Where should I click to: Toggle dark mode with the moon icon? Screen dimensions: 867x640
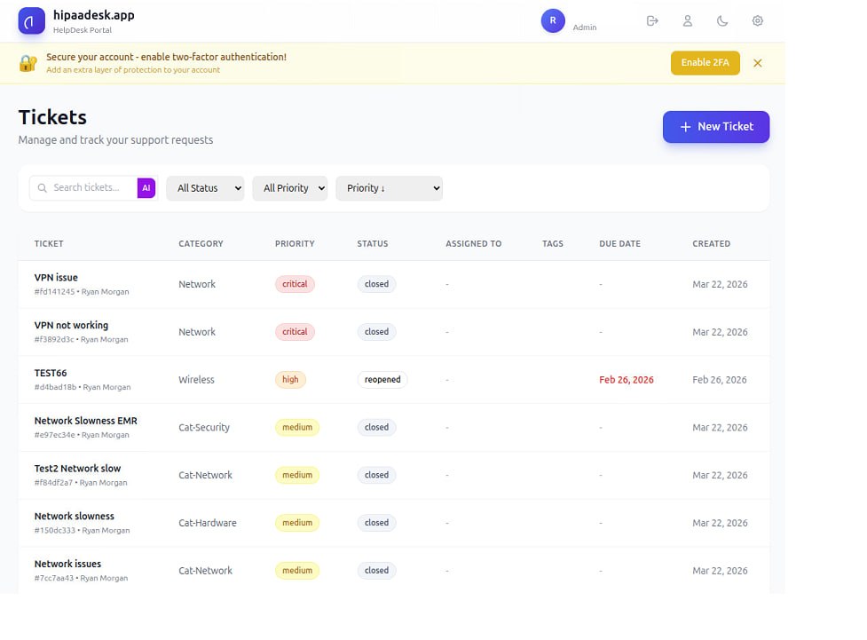click(x=721, y=20)
